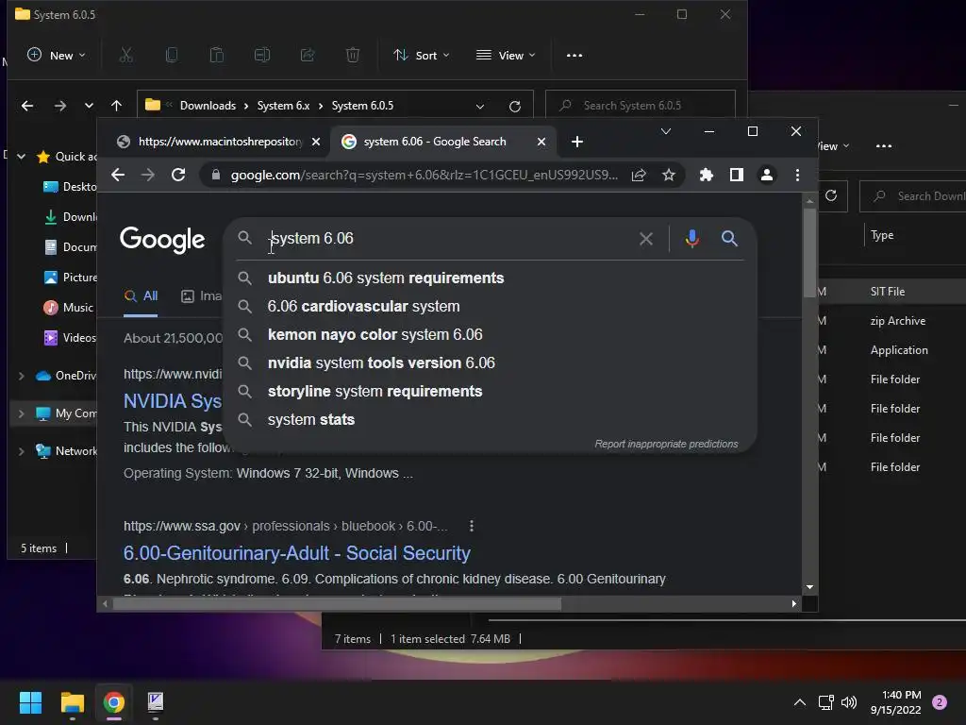
Task: Open the See more ellipsis in System 6.0.5 window
Action: pyautogui.click(x=575, y=55)
